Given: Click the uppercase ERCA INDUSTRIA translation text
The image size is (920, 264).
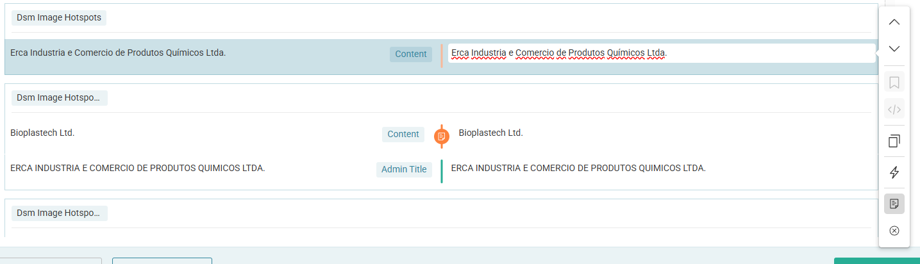Looking at the screenshot, I should click(578, 169).
